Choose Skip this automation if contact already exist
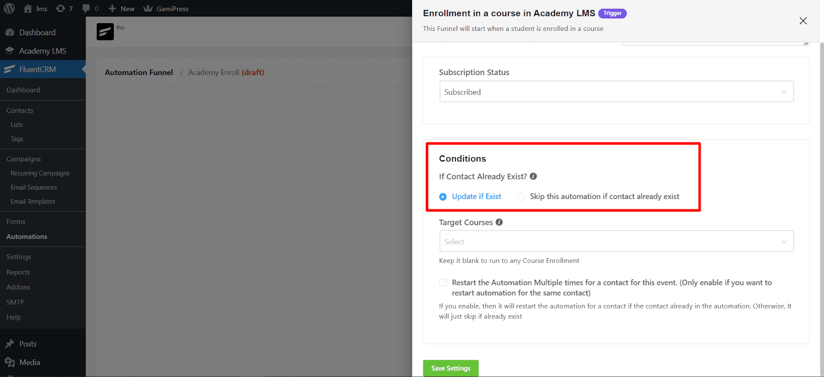This screenshot has width=824, height=377. 521,196
